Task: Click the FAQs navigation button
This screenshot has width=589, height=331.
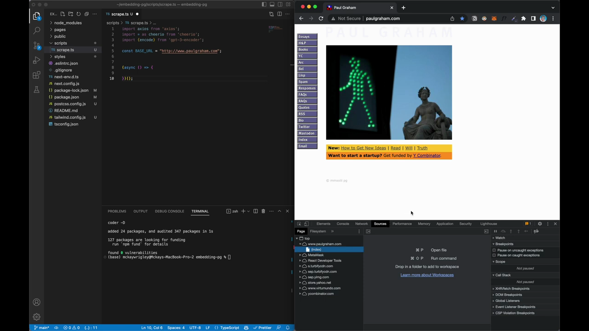Action: (307, 95)
